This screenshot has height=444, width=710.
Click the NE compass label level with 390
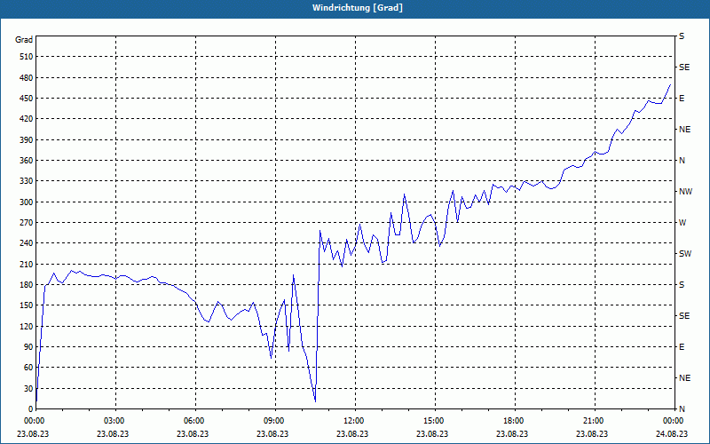[684, 130]
